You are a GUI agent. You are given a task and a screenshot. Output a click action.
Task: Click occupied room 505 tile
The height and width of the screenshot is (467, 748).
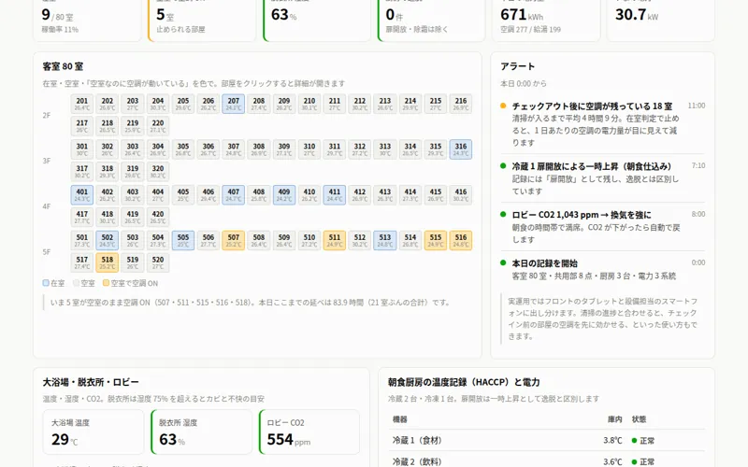pos(183,241)
